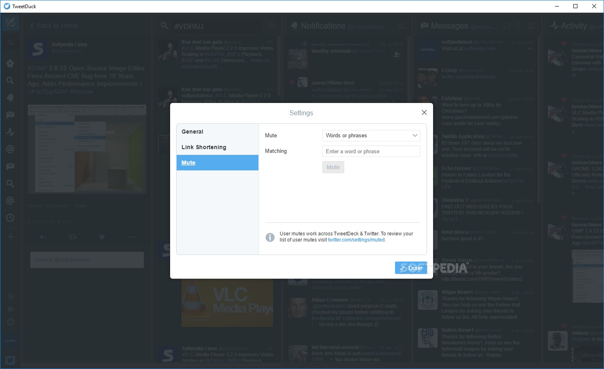Jump to Notifications bell in sidebar
604x369 pixels.
[x=10, y=98]
